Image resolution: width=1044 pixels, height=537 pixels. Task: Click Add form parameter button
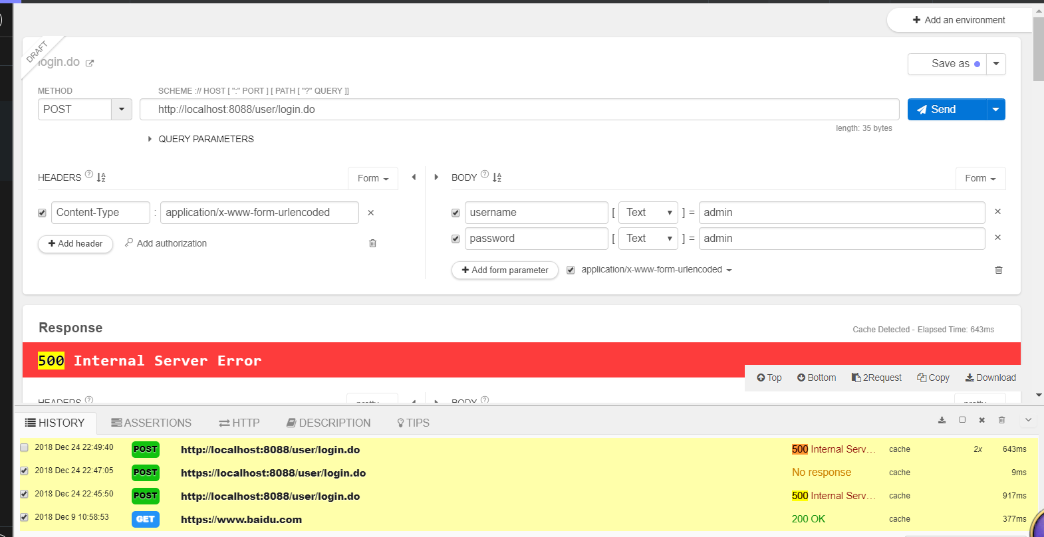coord(505,270)
